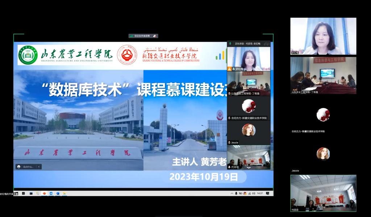Screen dimensions: 371x217
Task: Click the emoji icon in chat input bar
Action: pyautogui.click(x=19, y=167)
